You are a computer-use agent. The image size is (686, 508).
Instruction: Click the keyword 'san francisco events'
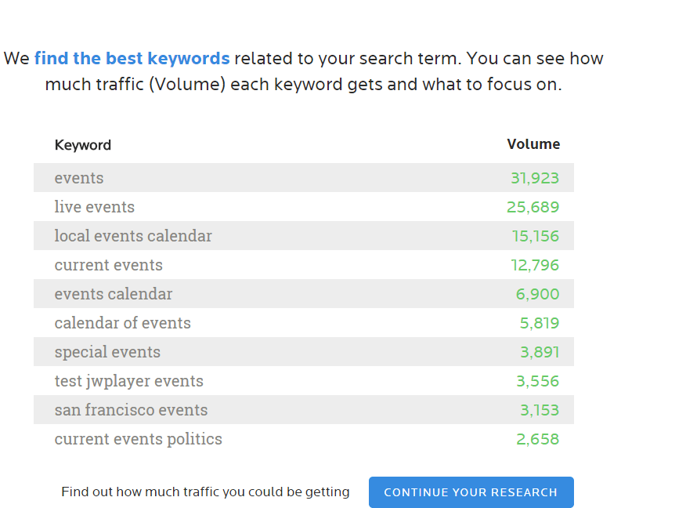tap(132, 410)
